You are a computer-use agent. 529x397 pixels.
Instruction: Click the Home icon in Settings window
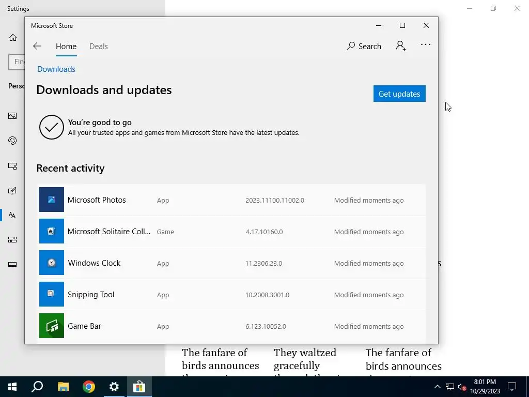point(13,37)
